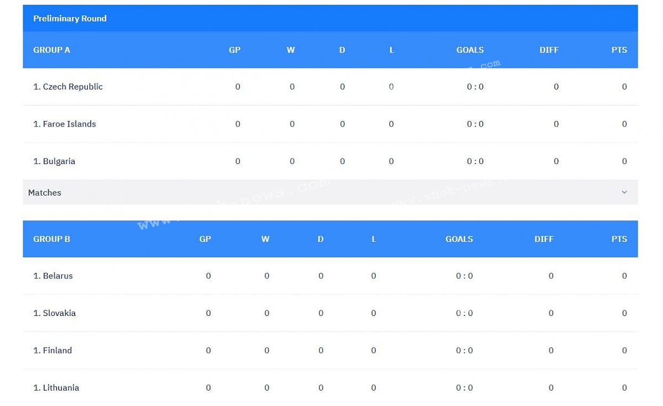Viewport: 663px width, 406px height.
Task: Open the Matches collapsible bar
Action: [x=330, y=192]
